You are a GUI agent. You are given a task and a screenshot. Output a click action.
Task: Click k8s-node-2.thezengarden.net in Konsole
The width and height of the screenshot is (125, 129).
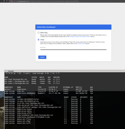coord(17,83)
